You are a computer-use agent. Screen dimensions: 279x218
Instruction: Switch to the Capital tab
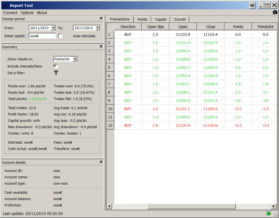click(x=161, y=19)
